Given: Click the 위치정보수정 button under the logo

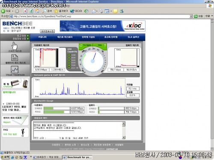Looking at the screenshot, I should 48,31.
